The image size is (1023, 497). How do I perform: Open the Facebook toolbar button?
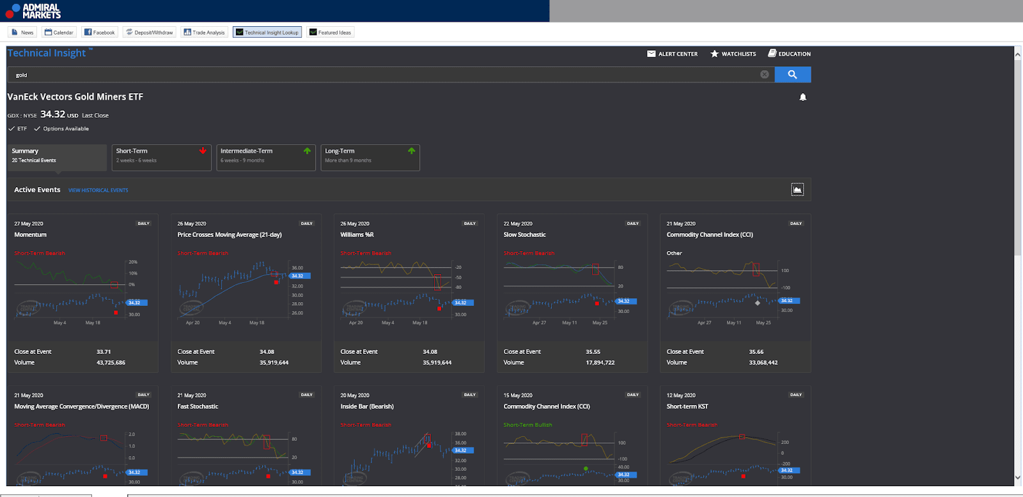click(100, 33)
